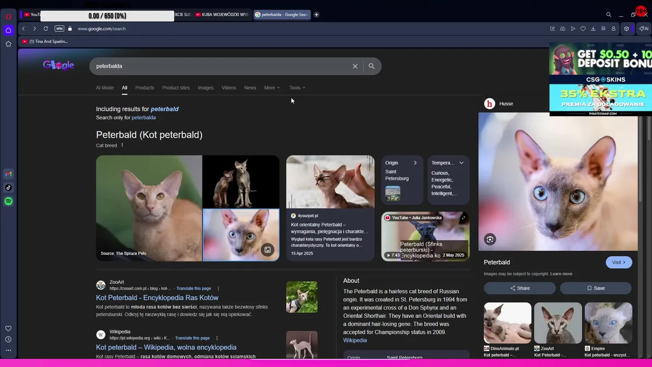The width and height of the screenshot is (652, 367).
Task: Add page to bookmarks with heart icon
Action: click(583, 29)
